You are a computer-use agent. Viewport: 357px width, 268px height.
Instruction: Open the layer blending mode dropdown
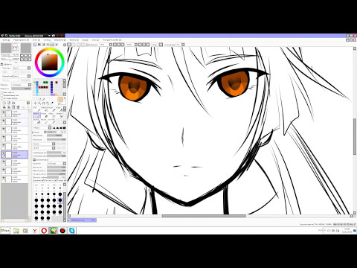pyautogui.click(x=22, y=85)
